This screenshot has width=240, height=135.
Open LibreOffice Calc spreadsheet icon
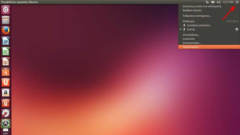tap(6, 51)
